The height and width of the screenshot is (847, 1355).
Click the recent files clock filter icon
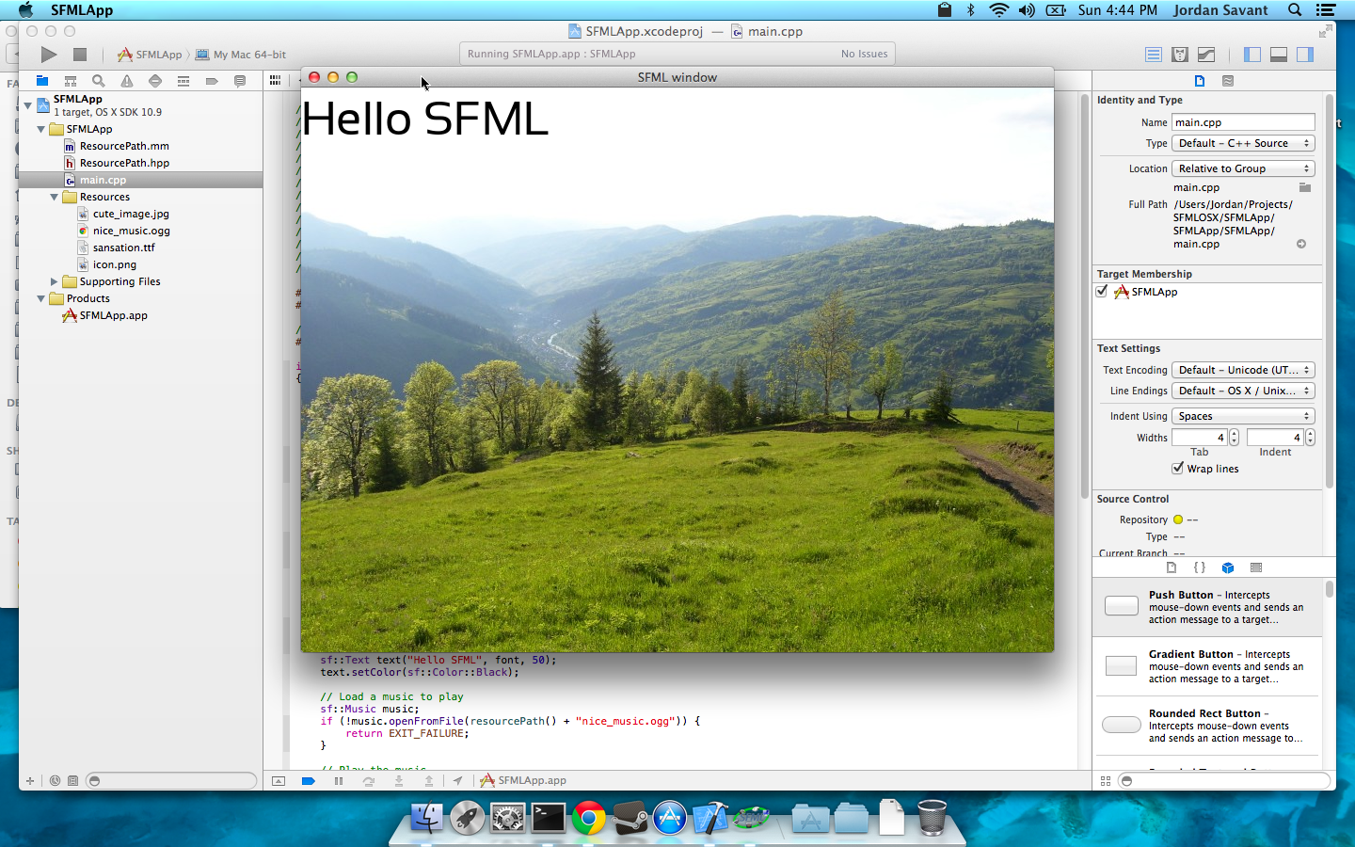pyautogui.click(x=55, y=780)
